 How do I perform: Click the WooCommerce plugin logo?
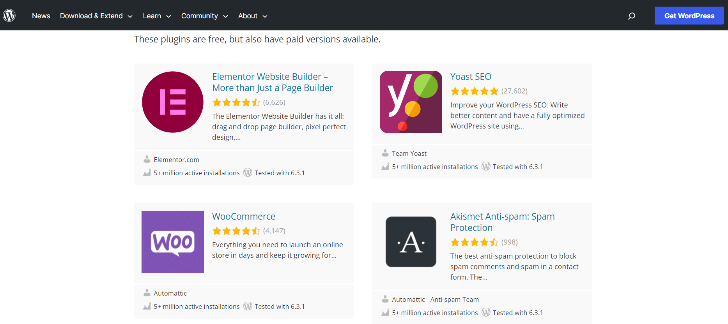[173, 242]
